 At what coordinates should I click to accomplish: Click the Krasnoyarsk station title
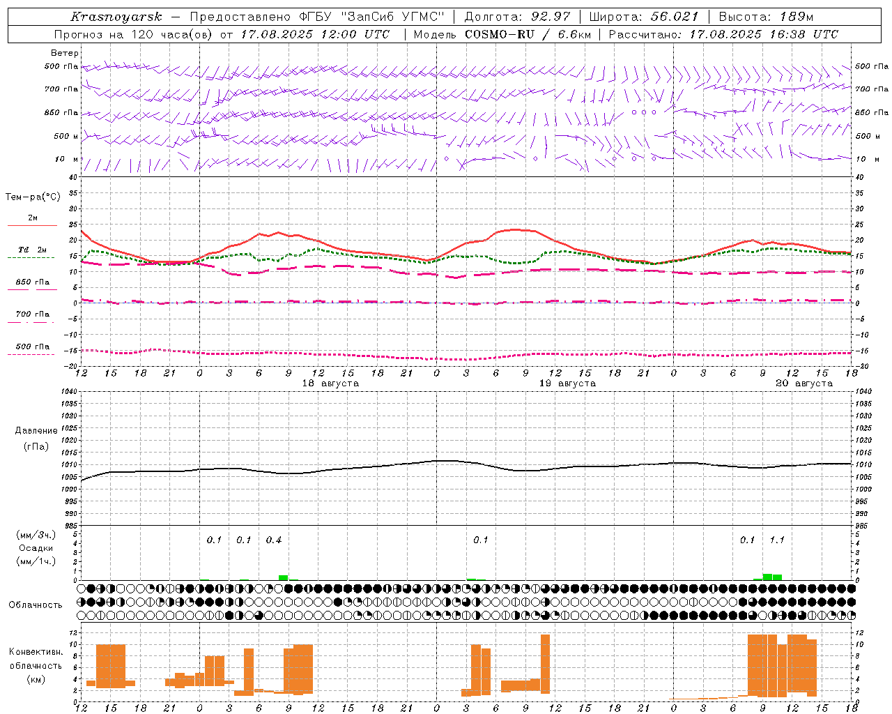click(116, 17)
